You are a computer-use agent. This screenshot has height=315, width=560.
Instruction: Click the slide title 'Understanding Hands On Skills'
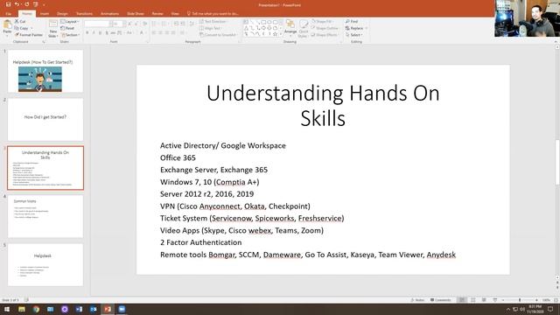click(x=323, y=105)
